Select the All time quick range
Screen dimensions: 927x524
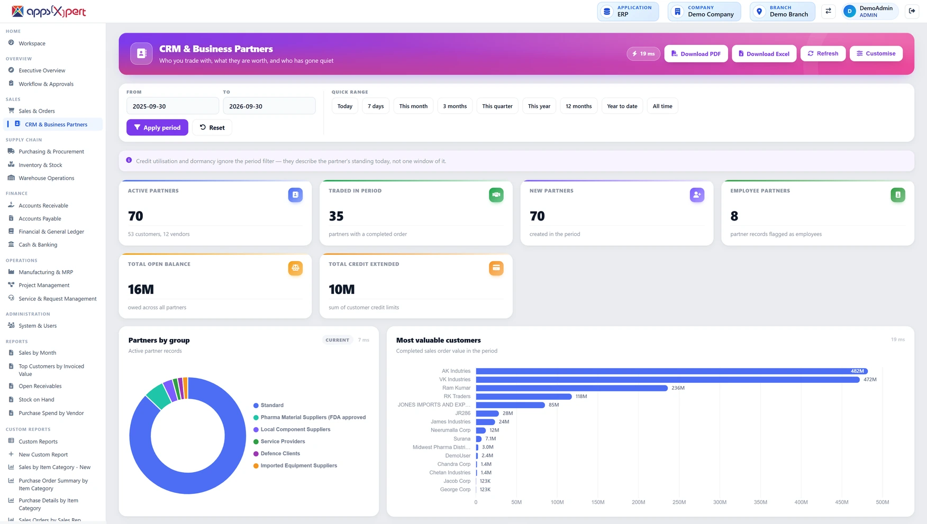(x=662, y=106)
